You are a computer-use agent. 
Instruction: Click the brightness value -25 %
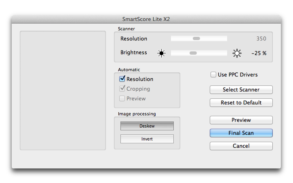(x=259, y=53)
